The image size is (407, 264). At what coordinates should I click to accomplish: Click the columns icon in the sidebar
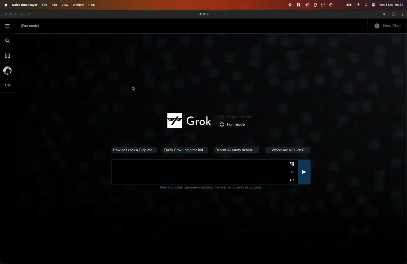click(7, 55)
